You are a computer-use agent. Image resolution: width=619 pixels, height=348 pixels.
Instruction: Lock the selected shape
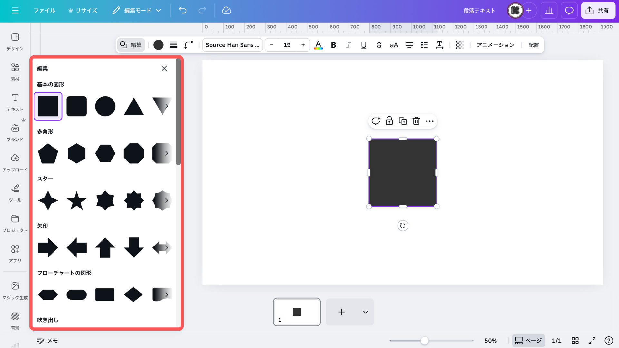coord(389,121)
